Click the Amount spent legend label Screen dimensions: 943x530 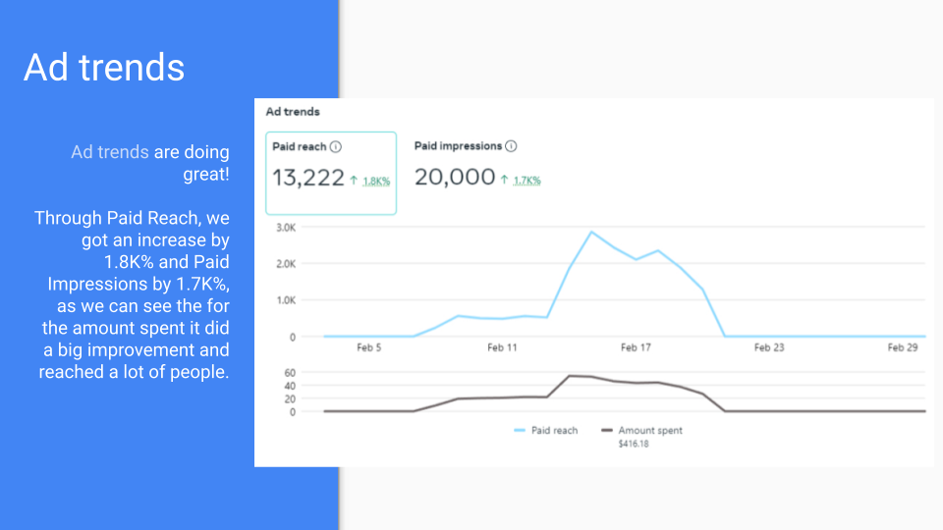click(650, 430)
